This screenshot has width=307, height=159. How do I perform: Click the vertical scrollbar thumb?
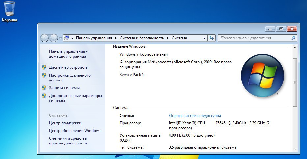(x=295, y=82)
